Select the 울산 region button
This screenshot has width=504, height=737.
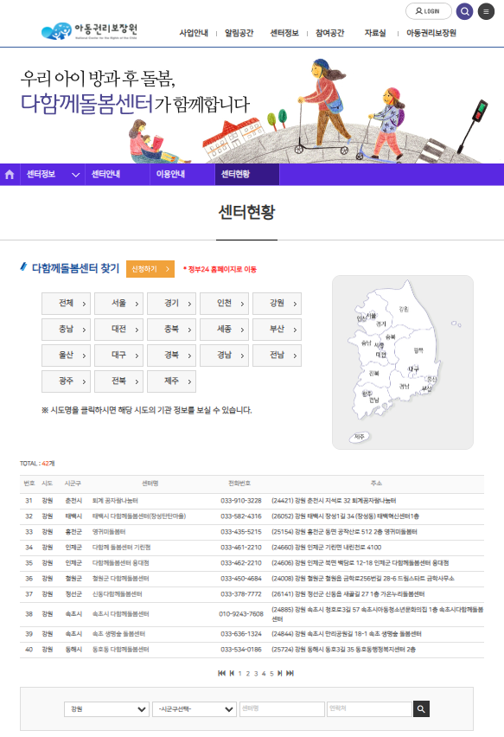pos(66,356)
